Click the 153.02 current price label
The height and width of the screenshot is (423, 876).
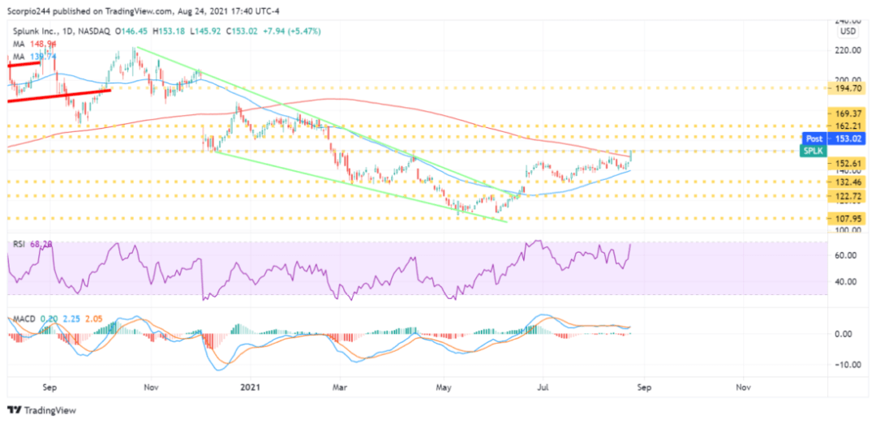848,139
